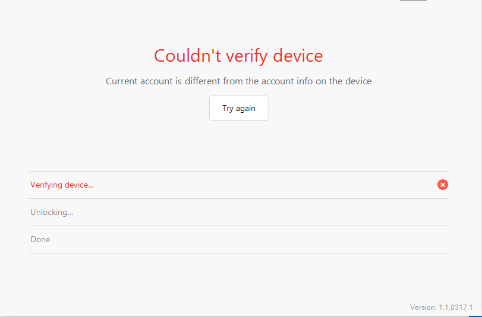
Task: Select the Unlocking step row
Action: click(238, 212)
